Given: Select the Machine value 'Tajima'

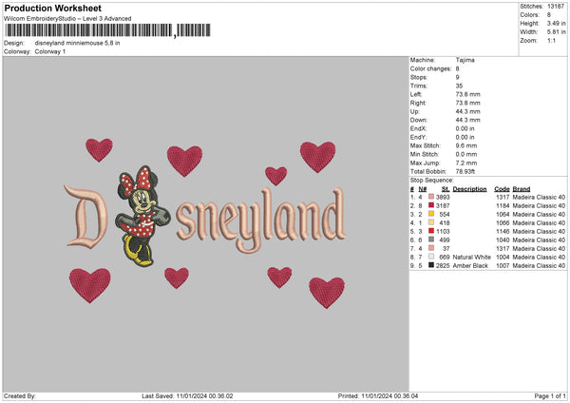Looking at the screenshot, I should pyautogui.click(x=465, y=60).
